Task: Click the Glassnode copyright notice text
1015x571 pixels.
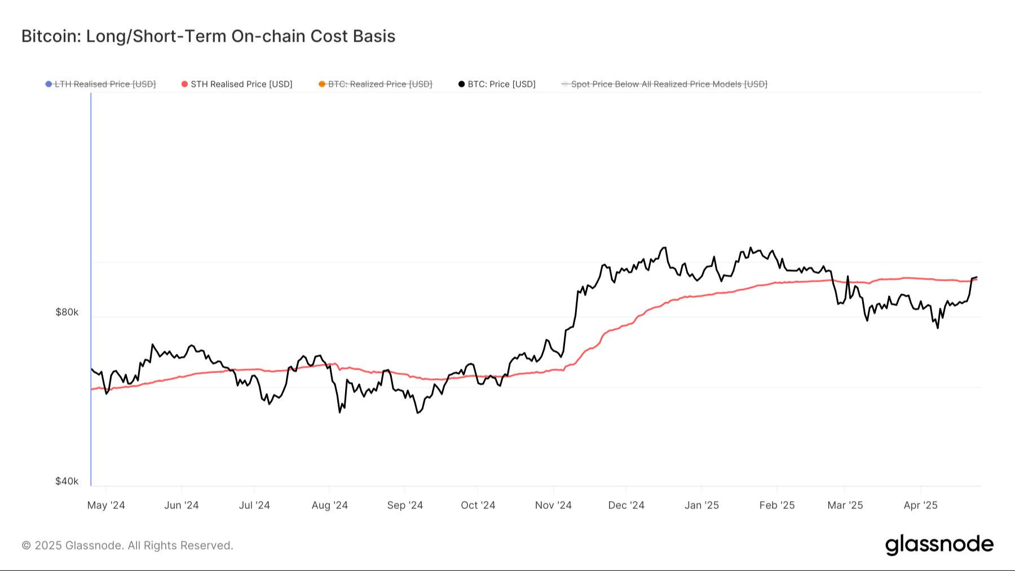Action: point(127,546)
